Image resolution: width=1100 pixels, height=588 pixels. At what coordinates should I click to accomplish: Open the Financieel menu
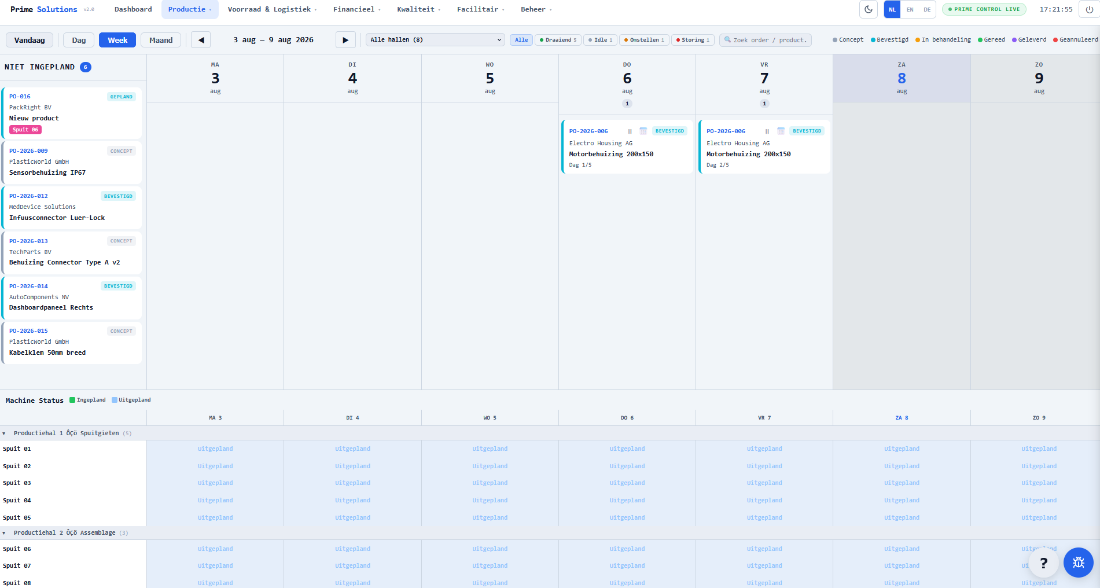pos(356,9)
